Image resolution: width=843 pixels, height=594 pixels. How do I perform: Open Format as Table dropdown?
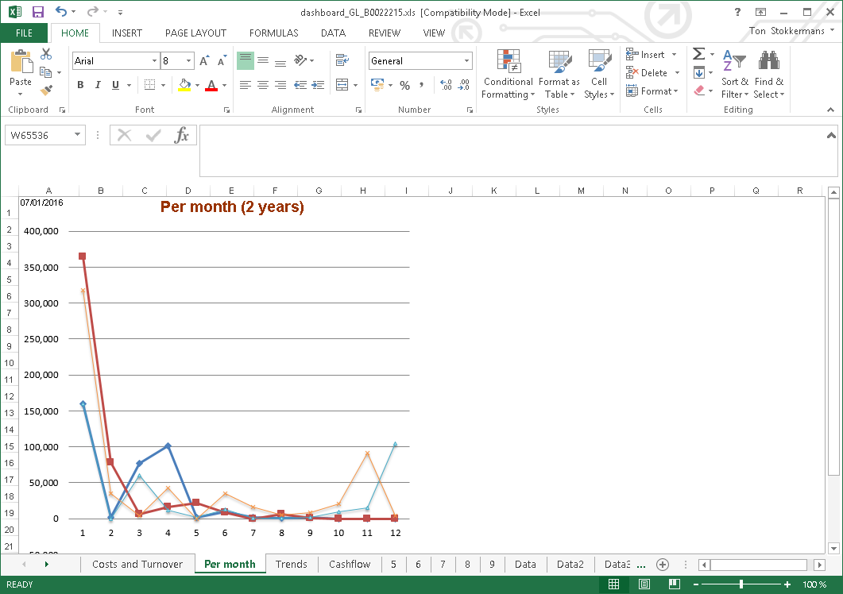[559, 75]
